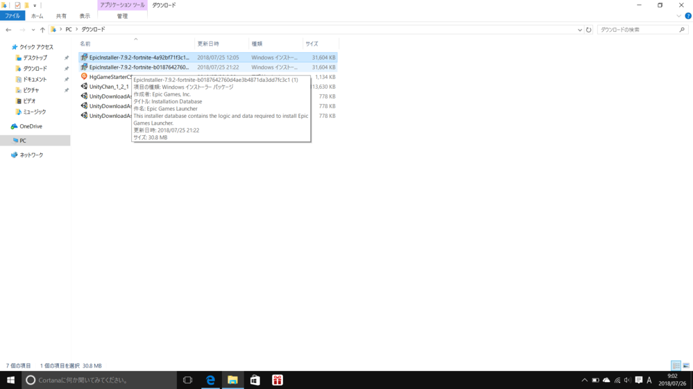Viewport: 693px width, 389px height.
Task: Click the search magnifier icon
Action: (682, 30)
